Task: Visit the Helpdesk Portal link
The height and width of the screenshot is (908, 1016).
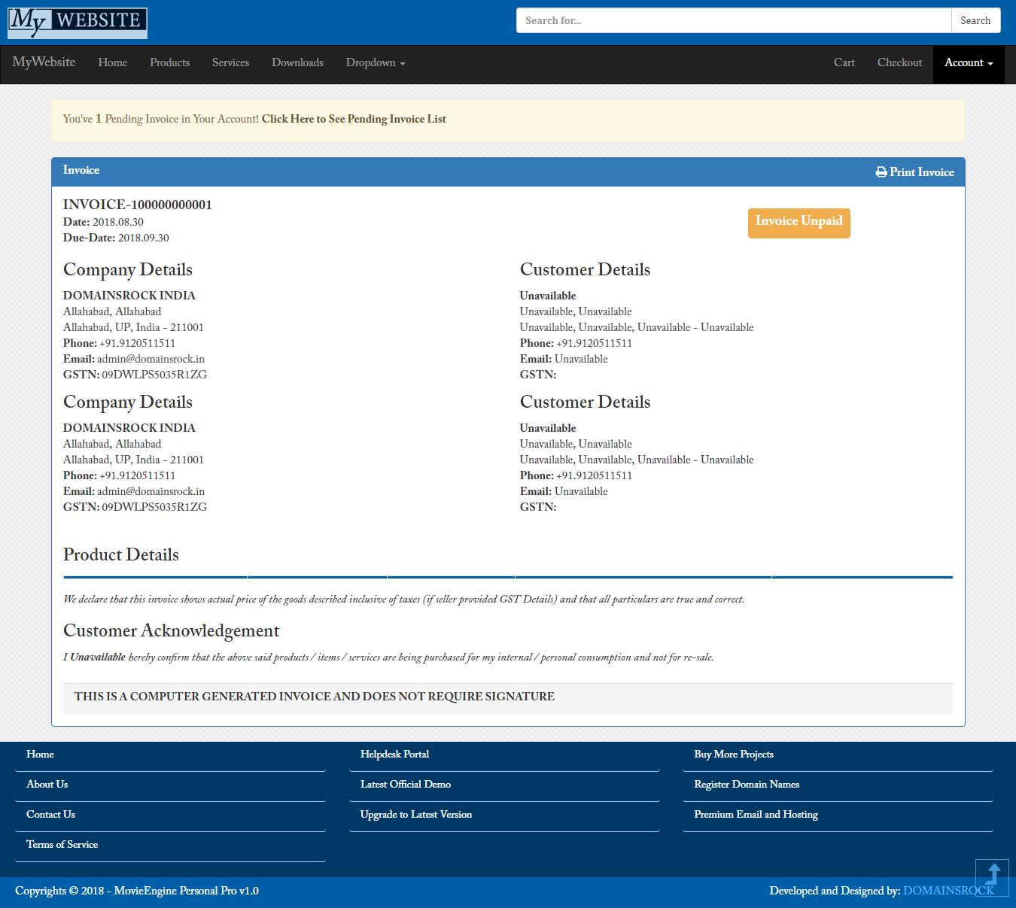Action: click(x=395, y=754)
